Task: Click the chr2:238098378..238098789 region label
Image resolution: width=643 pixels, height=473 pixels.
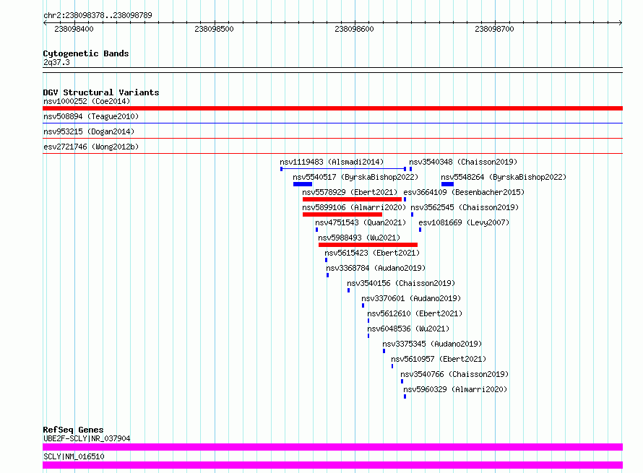Action: 98,15
